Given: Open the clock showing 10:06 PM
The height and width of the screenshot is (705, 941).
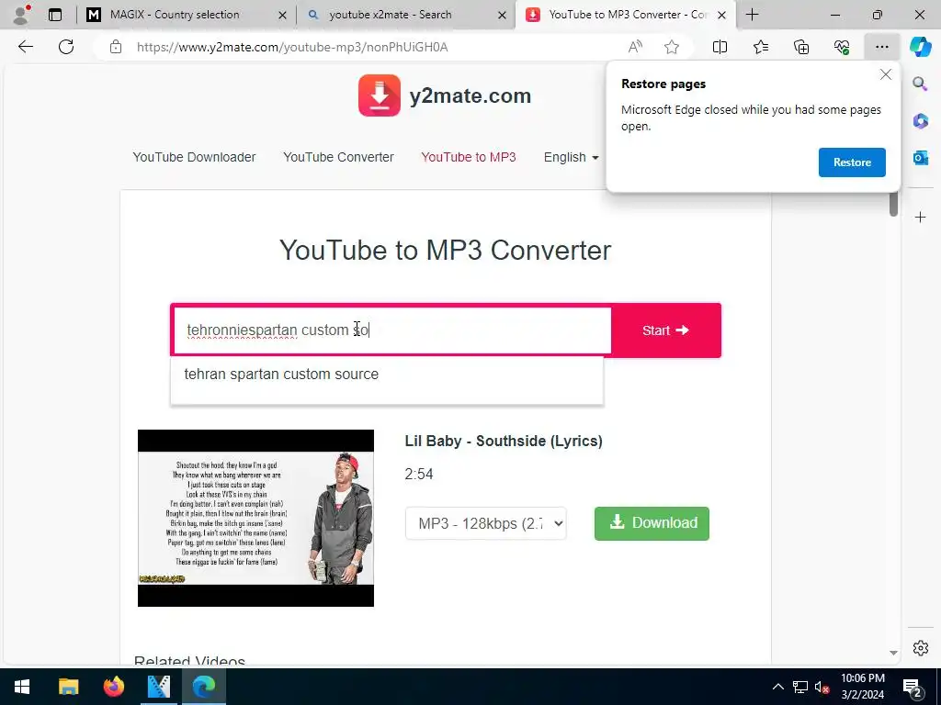Looking at the screenshot, I should tap(862, 687).
